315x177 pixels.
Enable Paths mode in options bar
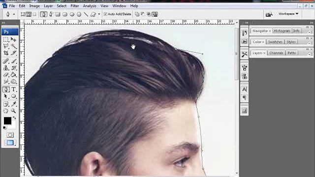tap(29, 14)
